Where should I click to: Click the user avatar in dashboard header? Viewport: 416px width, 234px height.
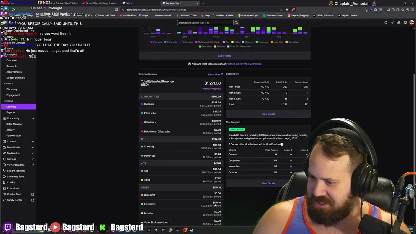coord(412,23)
